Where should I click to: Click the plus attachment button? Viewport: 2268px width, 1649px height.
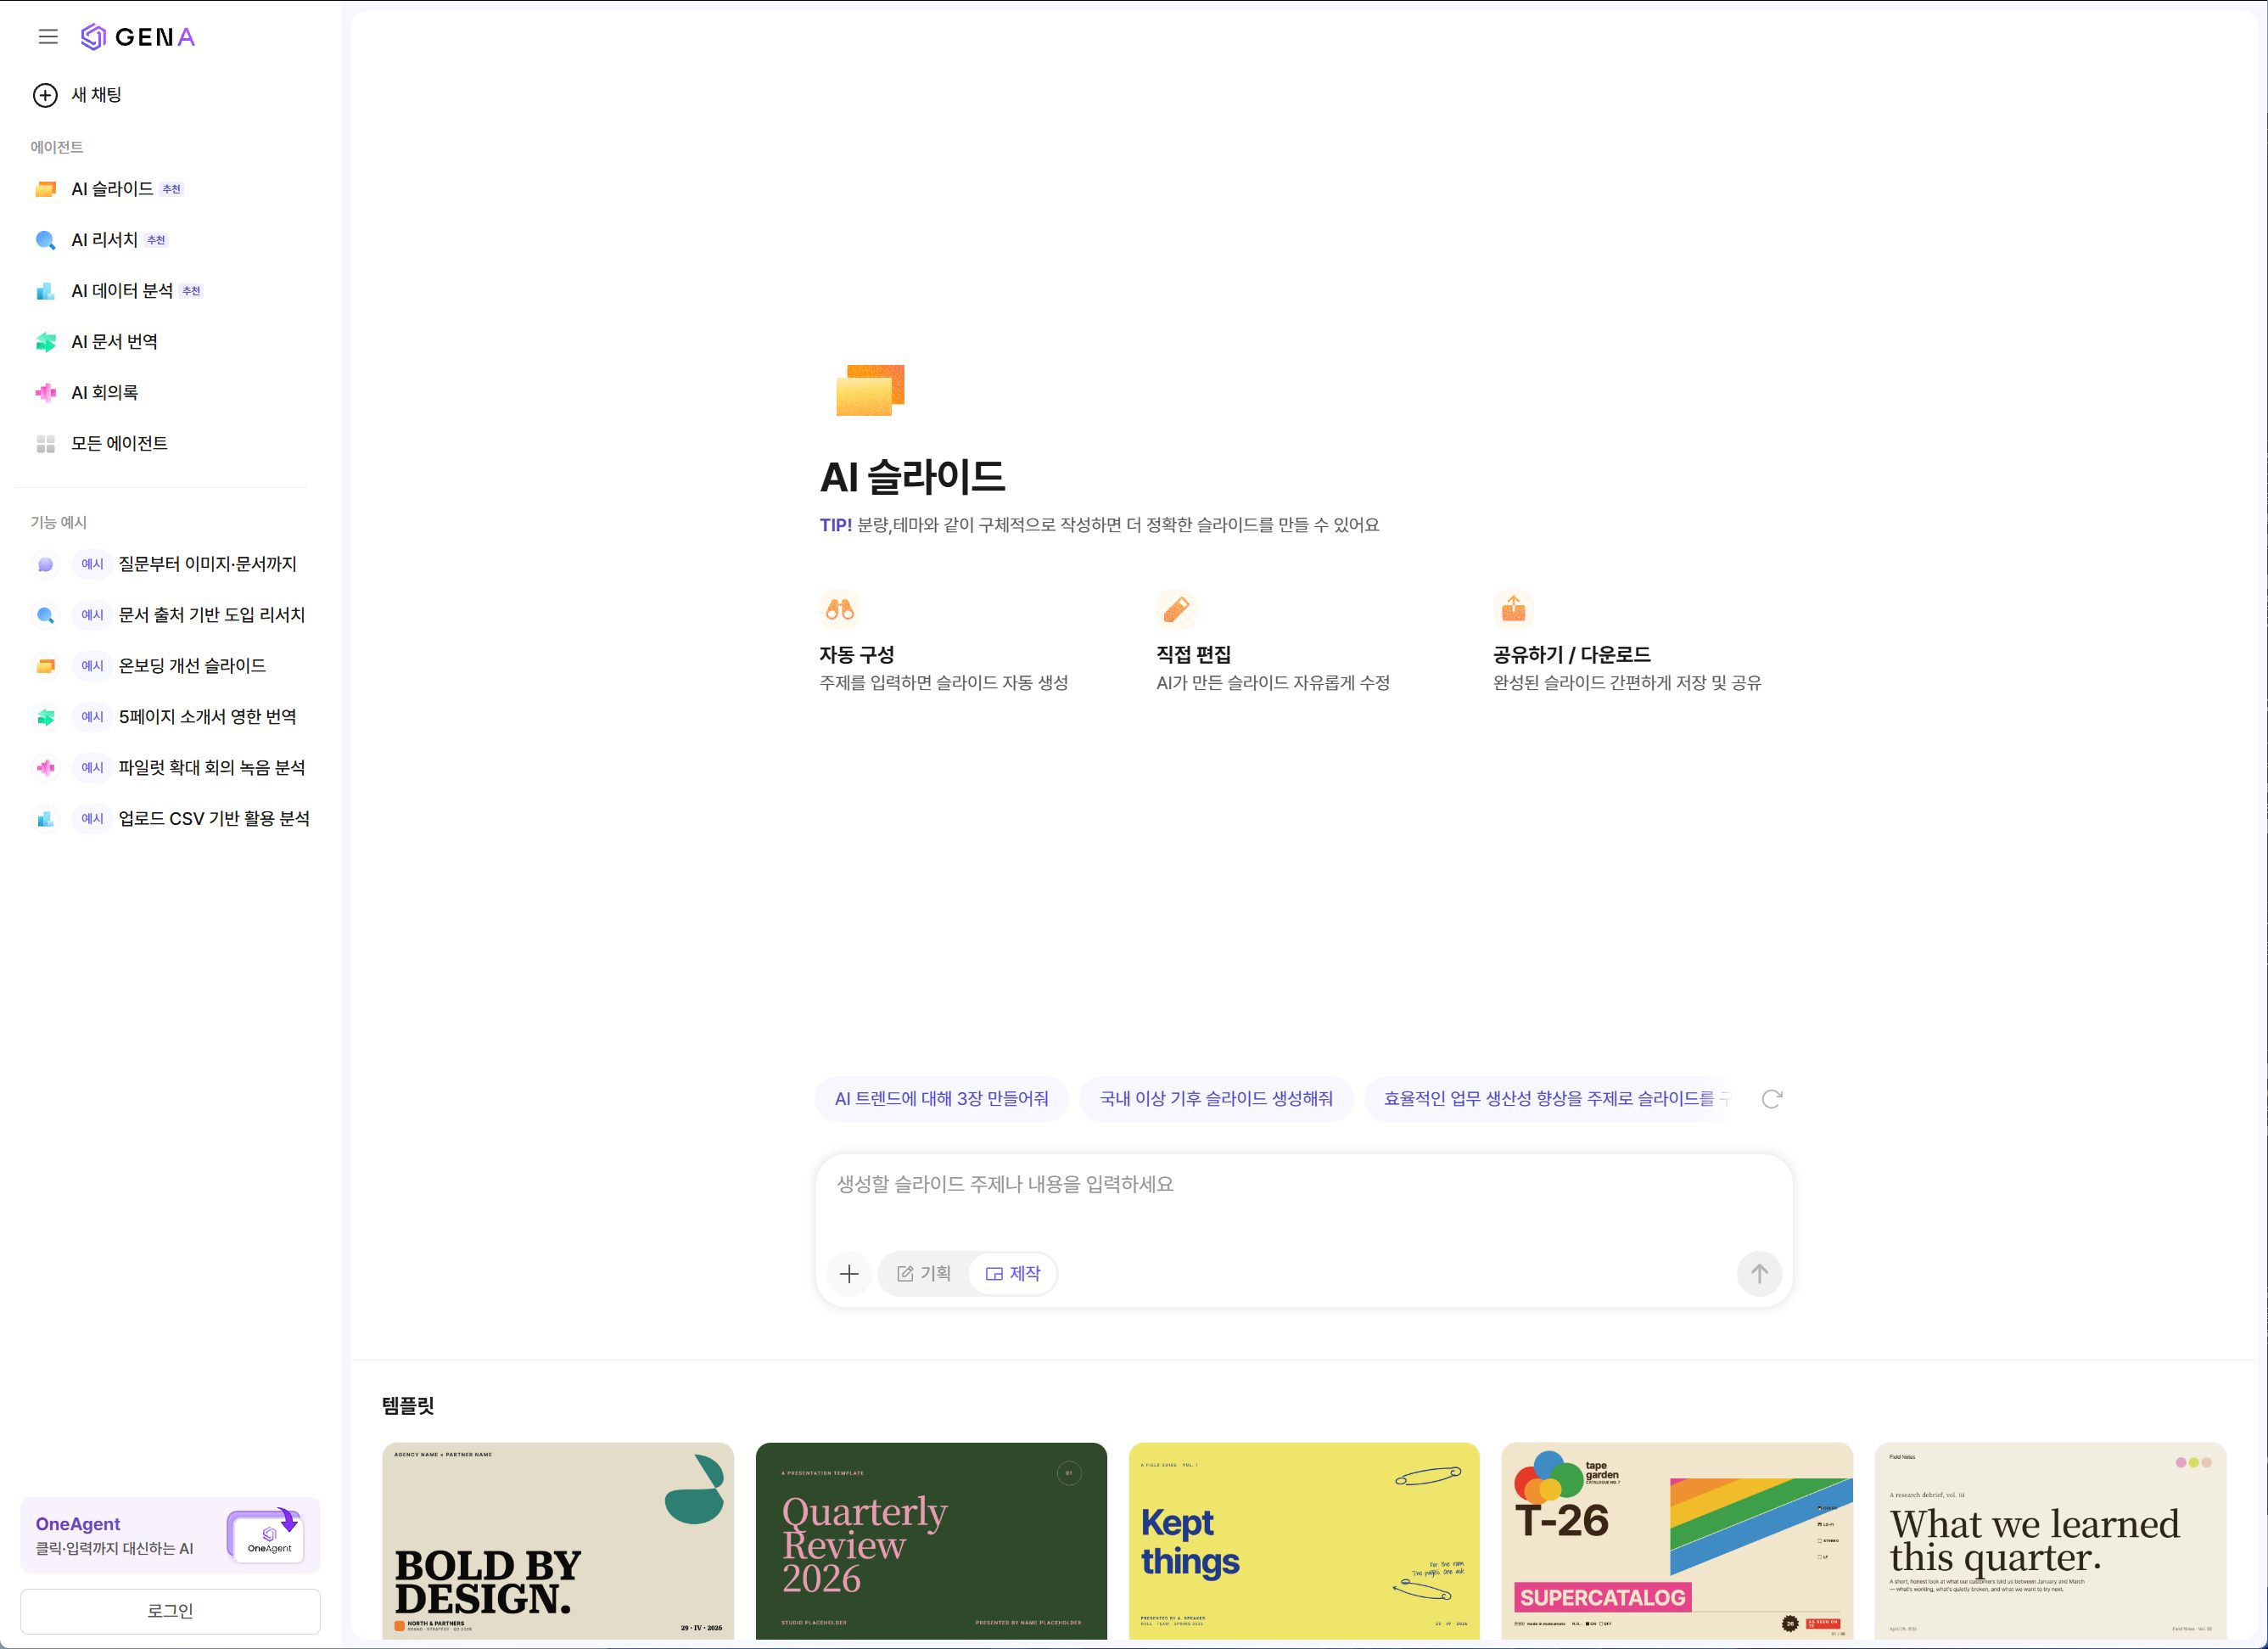pyautogui.click(x=849, y=1274)
